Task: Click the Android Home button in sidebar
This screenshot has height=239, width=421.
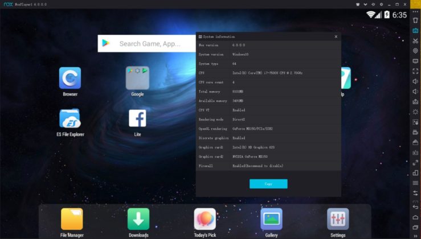Action: (415, 217)
